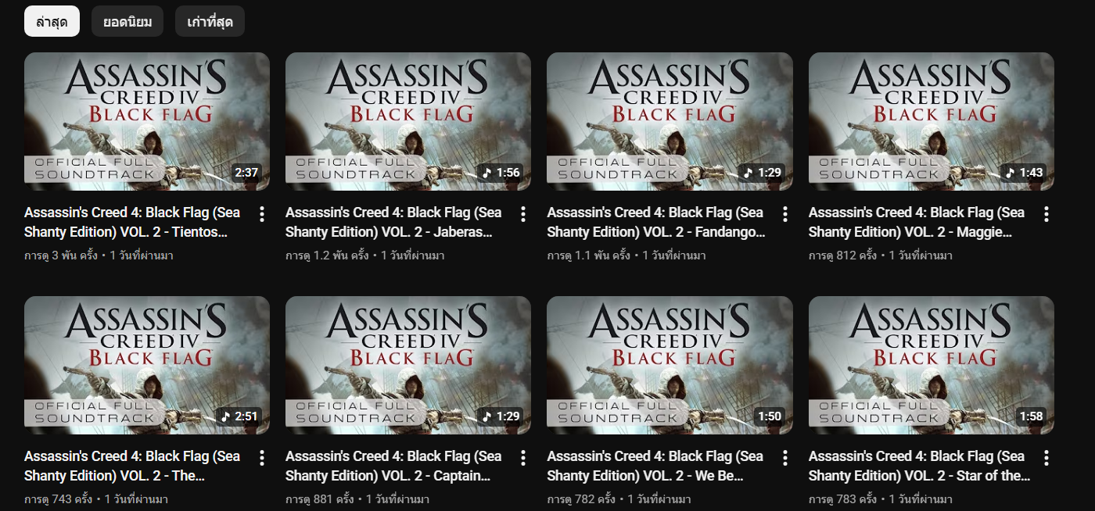
Task: Open the three-dot menu for Jaberas video
Action: (523, 214)
